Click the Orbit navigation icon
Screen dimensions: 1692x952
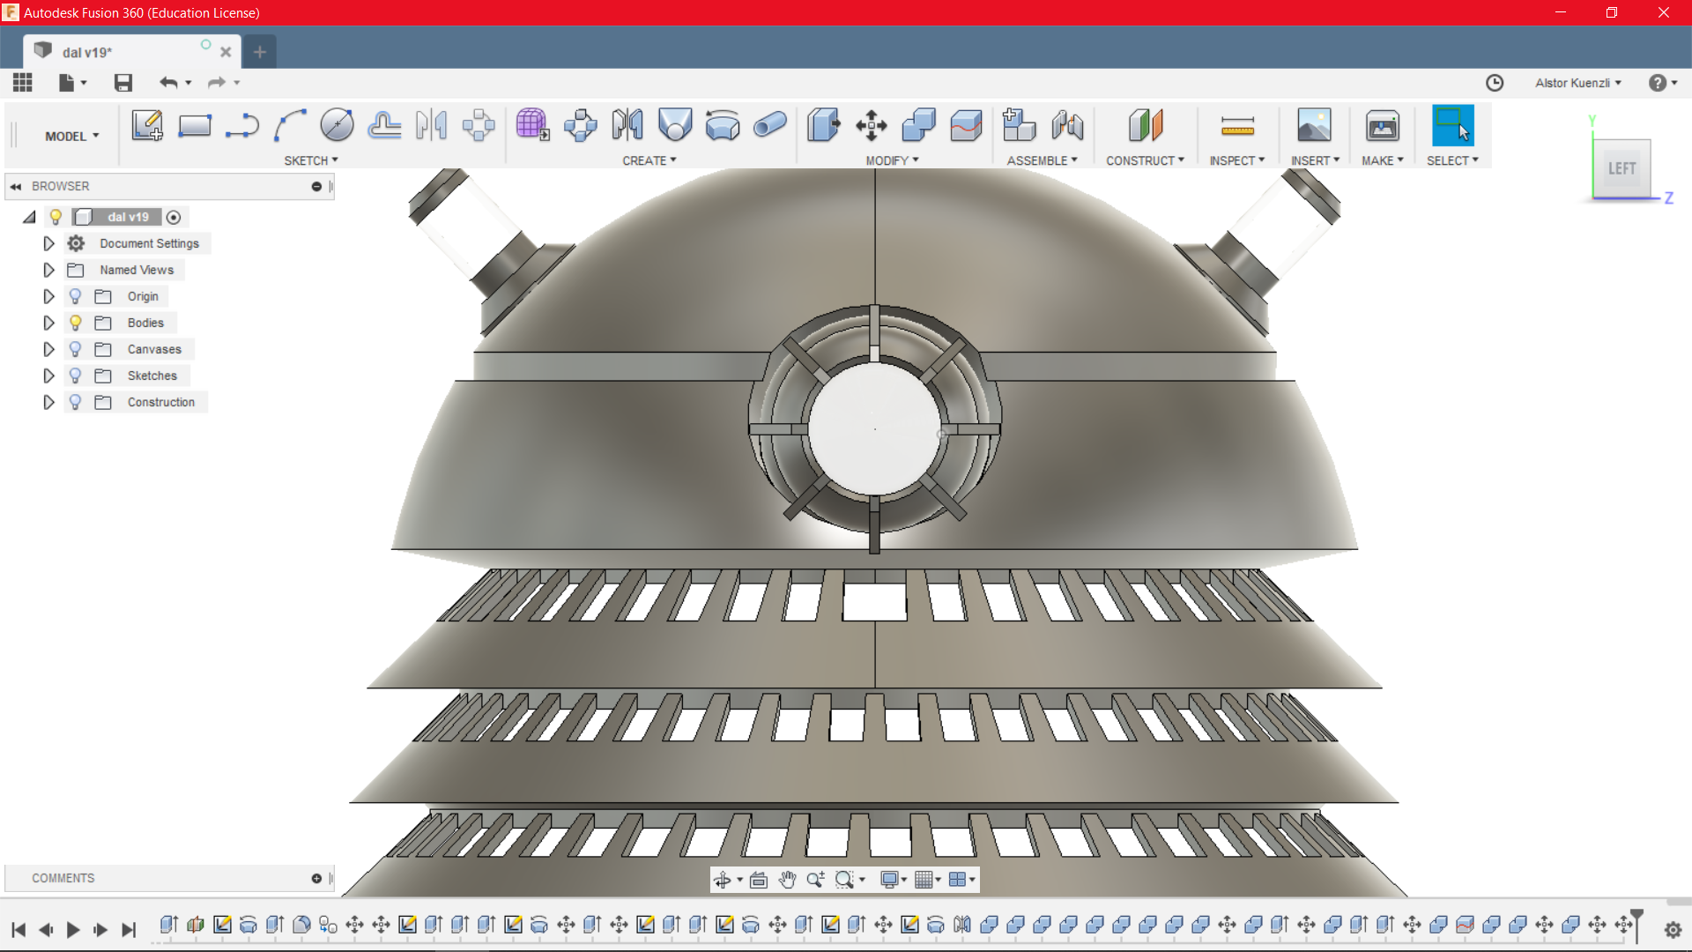(x=722, y=880)
